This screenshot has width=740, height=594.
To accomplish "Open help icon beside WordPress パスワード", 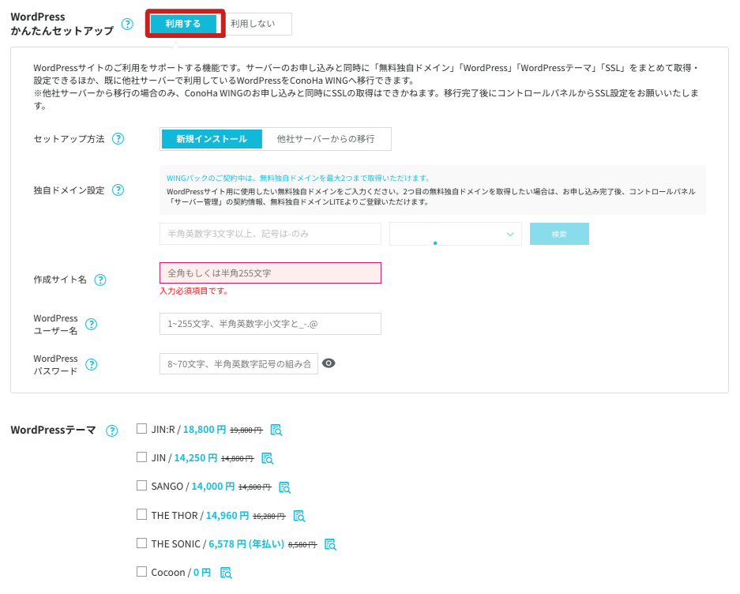I will point(91,364).
